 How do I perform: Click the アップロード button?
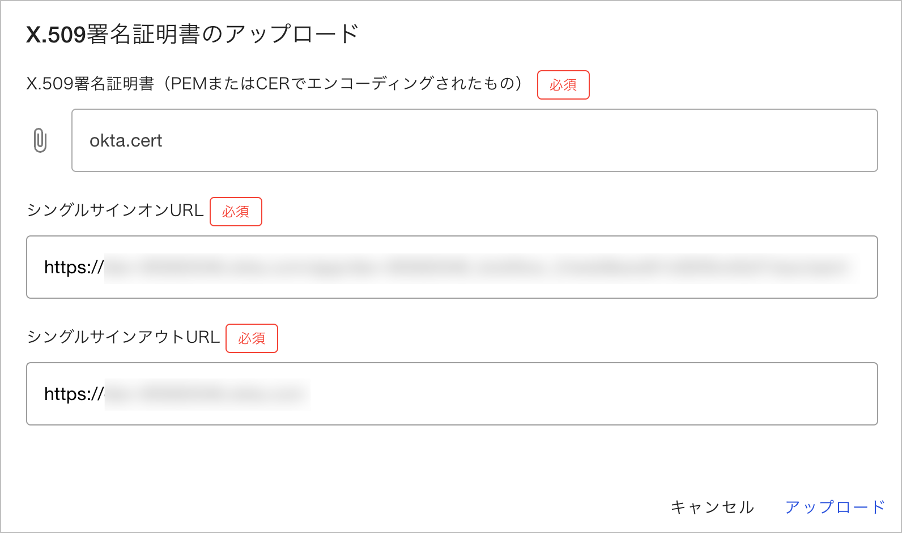[x=835, y=507]
